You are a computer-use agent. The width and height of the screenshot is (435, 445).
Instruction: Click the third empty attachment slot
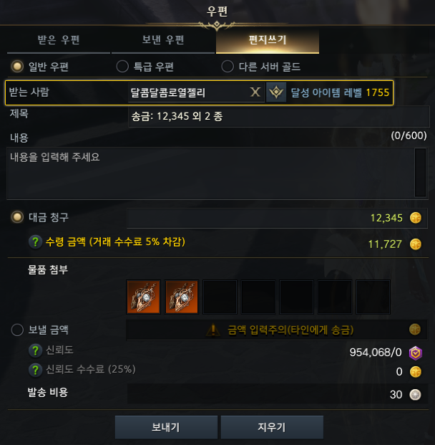coord(296,297)
